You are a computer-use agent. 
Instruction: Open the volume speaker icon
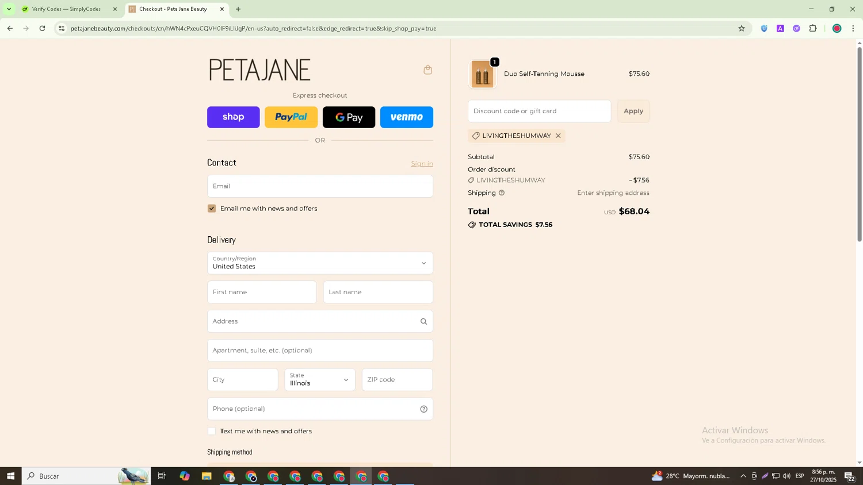click(786, 476)
